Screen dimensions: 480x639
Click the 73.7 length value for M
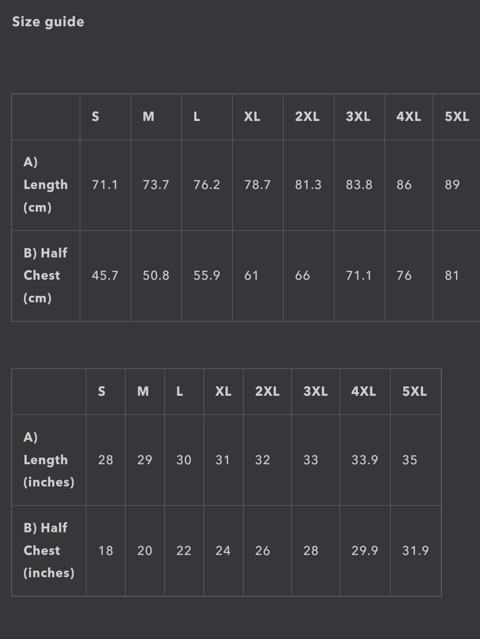click(x=156, y=185)
